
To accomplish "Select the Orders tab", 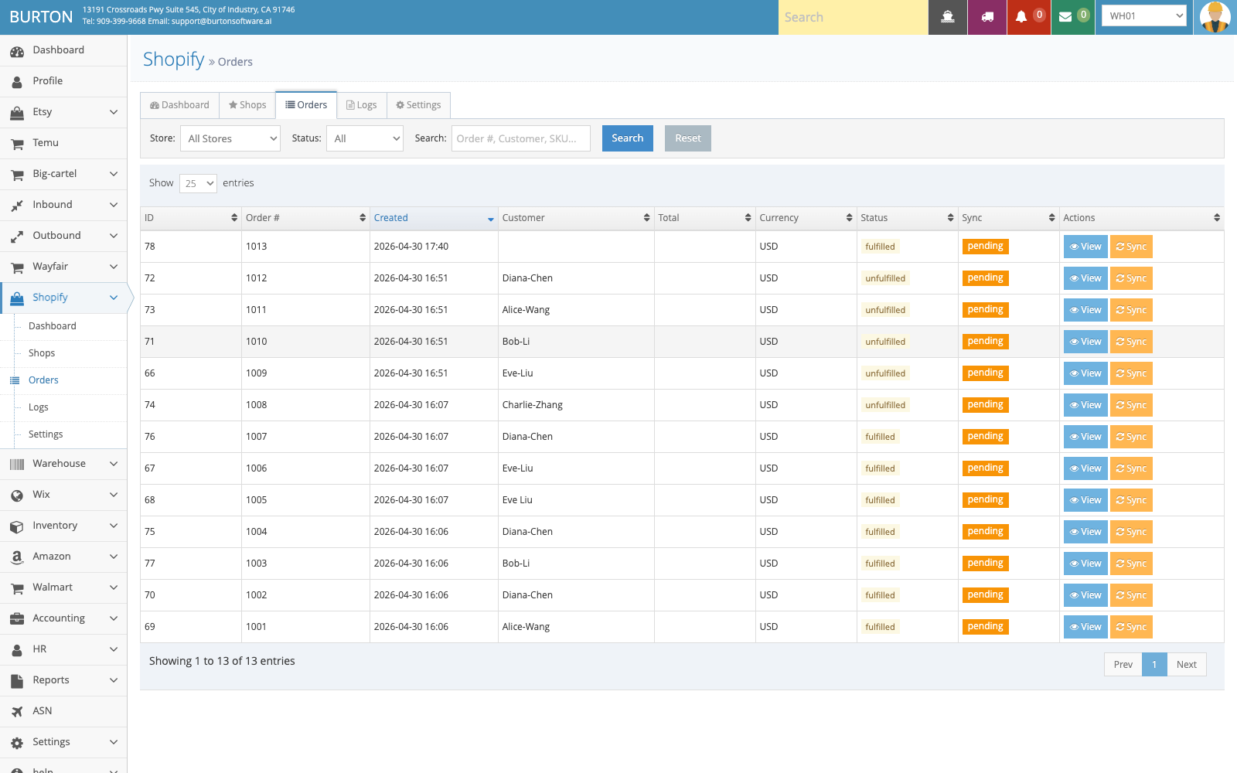I will point(306,105).
